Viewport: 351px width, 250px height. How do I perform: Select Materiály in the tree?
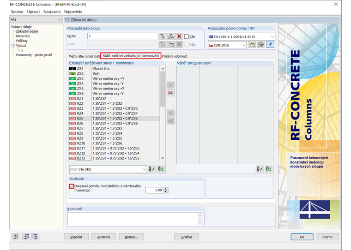point(23,36)
